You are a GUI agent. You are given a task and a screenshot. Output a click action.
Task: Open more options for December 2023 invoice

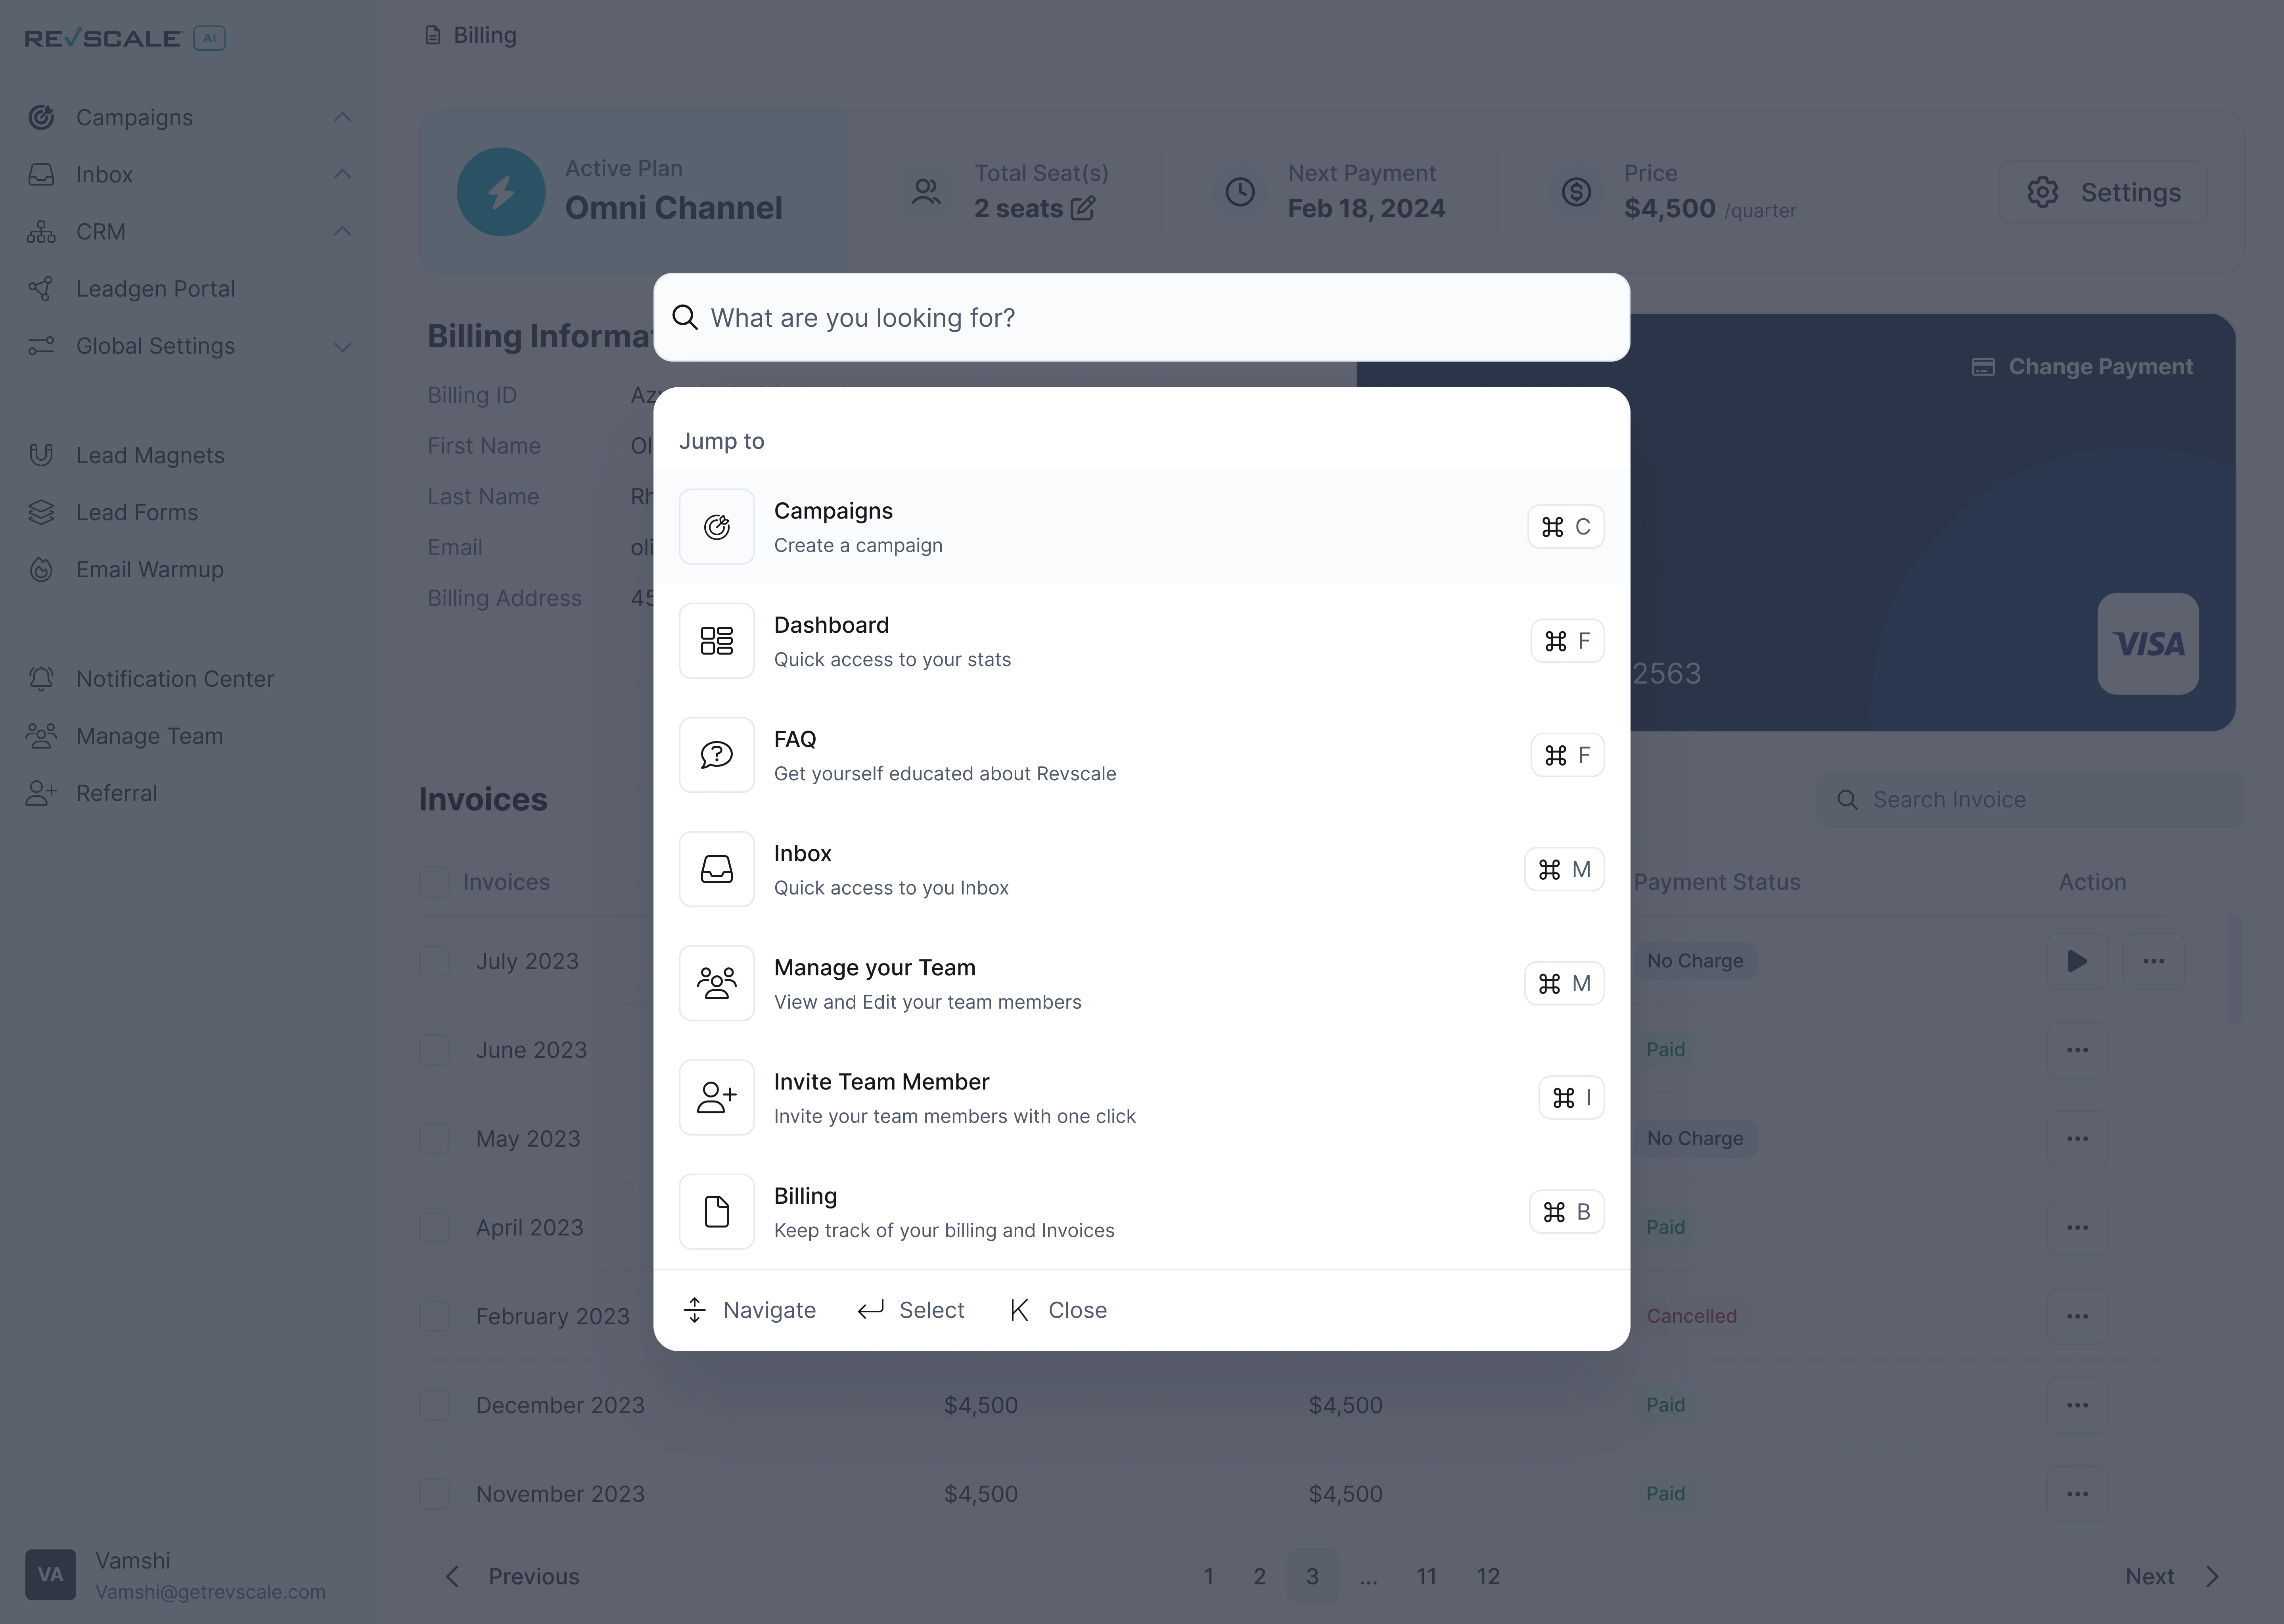tap(2077, 1405)
